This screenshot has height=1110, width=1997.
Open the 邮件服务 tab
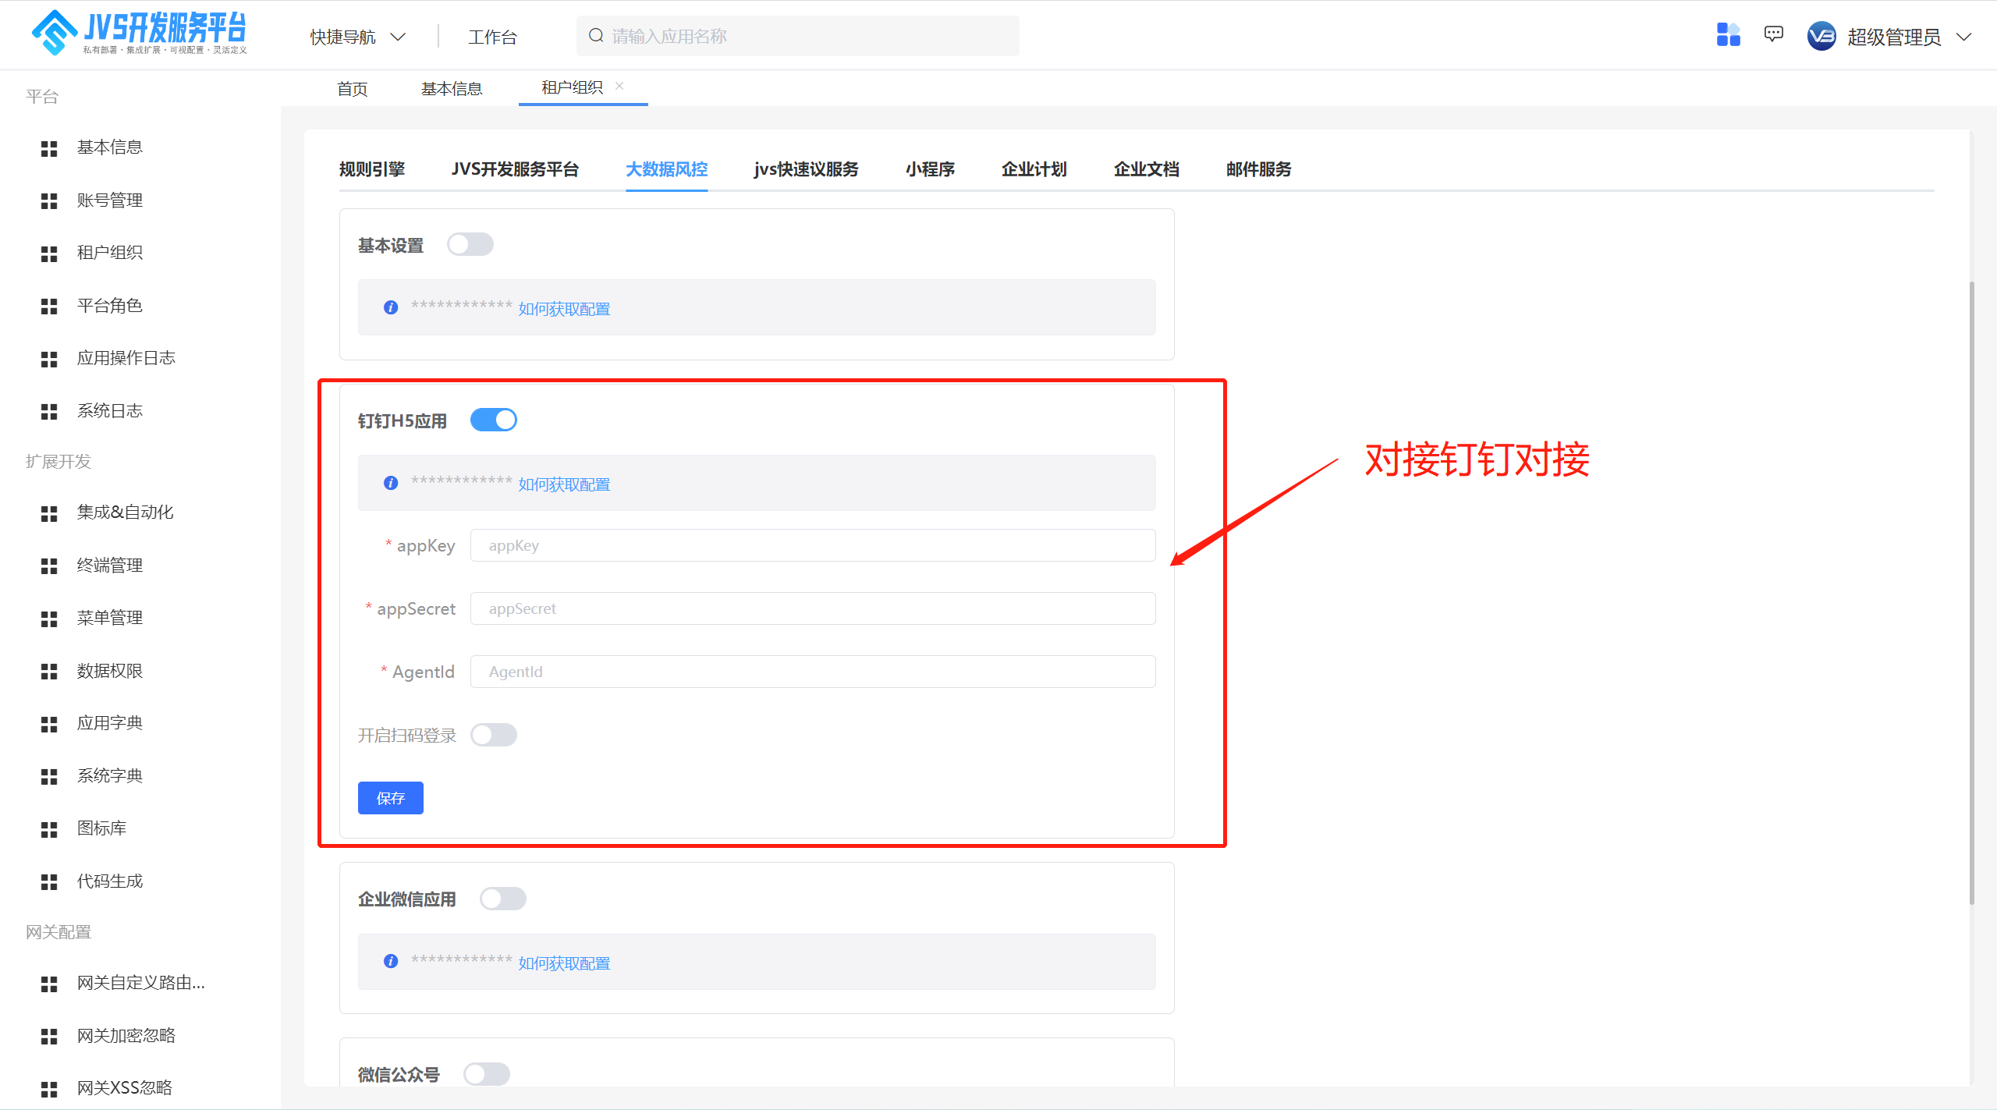click(x=1259, y=169)
